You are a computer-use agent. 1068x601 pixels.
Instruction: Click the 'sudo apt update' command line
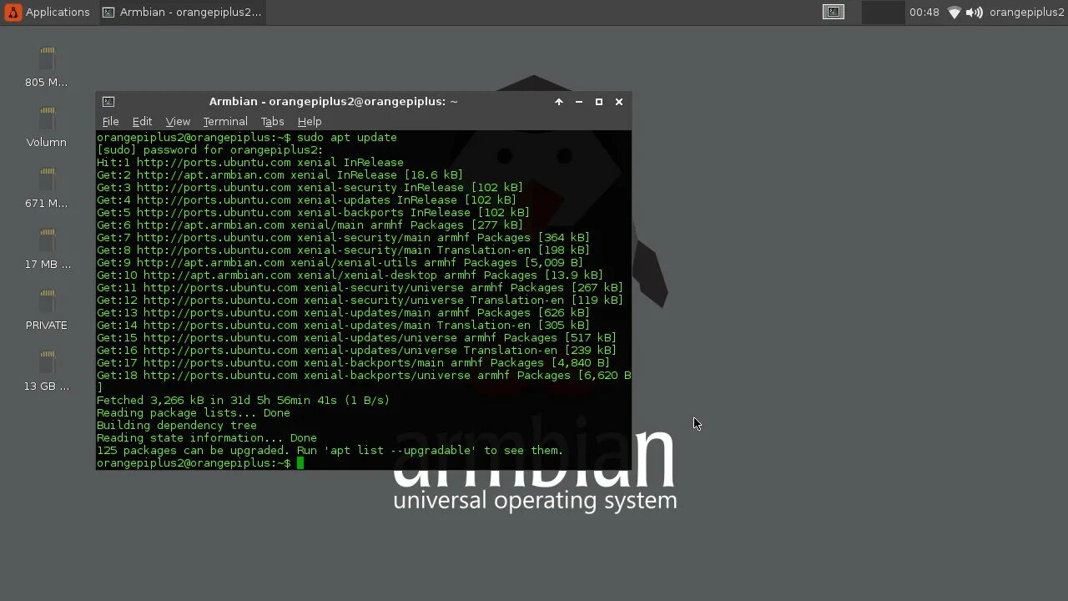pos(247,137)
